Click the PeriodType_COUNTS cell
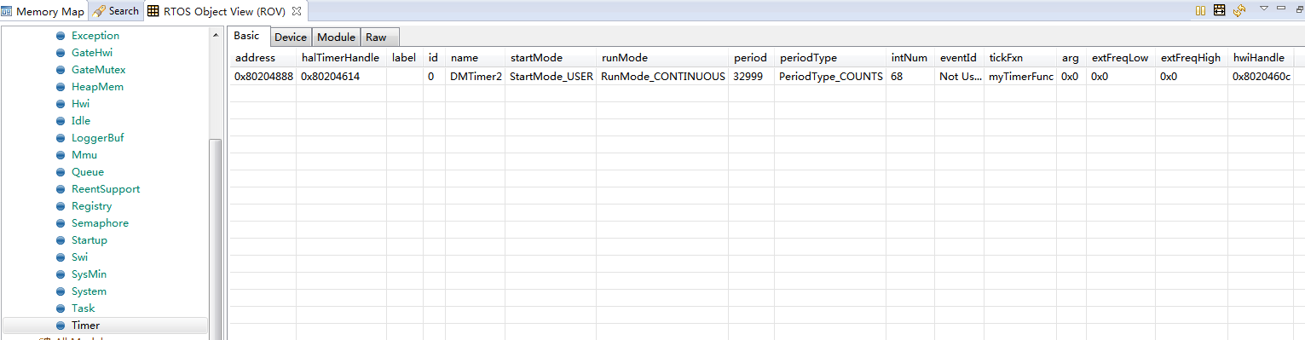Image resolution: width=1305 pixels, height=340 pixels. pos(831,76)
